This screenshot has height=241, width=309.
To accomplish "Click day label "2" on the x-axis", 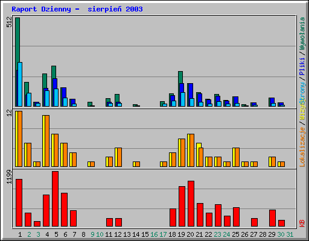I will 29,234.
